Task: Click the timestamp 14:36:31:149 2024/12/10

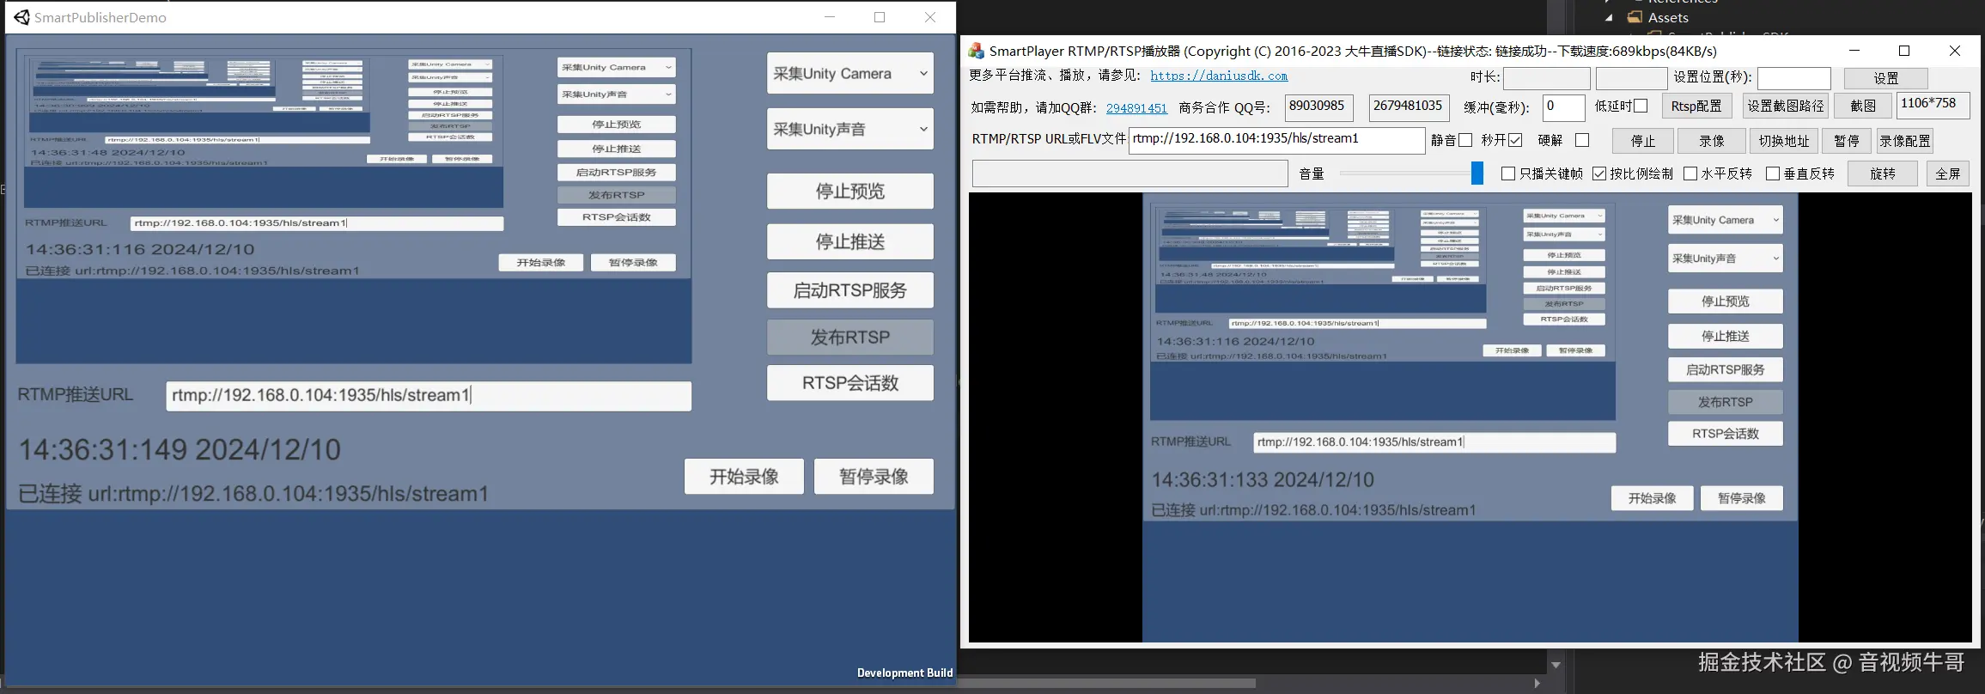Action: pyautogui.click(x=180, y=450)
